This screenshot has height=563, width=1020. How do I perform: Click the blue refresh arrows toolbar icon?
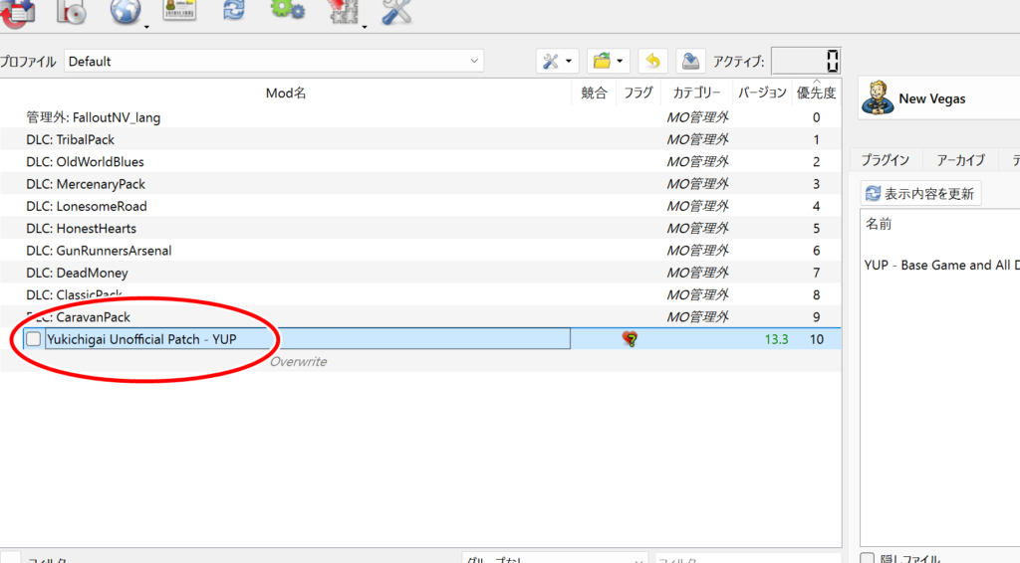pyautogui.click(x=234, y=10)
